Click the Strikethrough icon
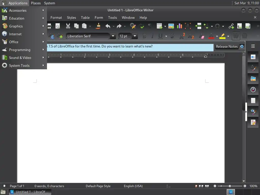 pos(172,36)
